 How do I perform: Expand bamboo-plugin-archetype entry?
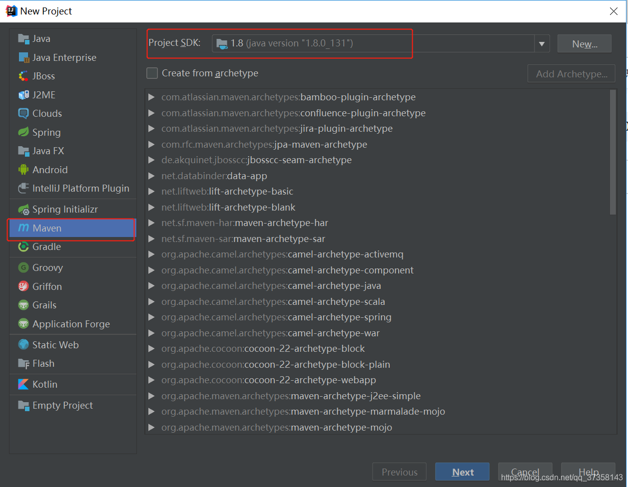[x=151, y=97]
